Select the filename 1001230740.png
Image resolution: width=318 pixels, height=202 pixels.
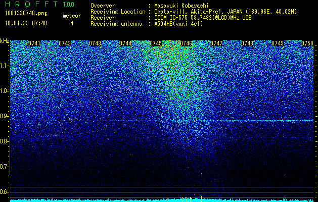coord(26,13)
